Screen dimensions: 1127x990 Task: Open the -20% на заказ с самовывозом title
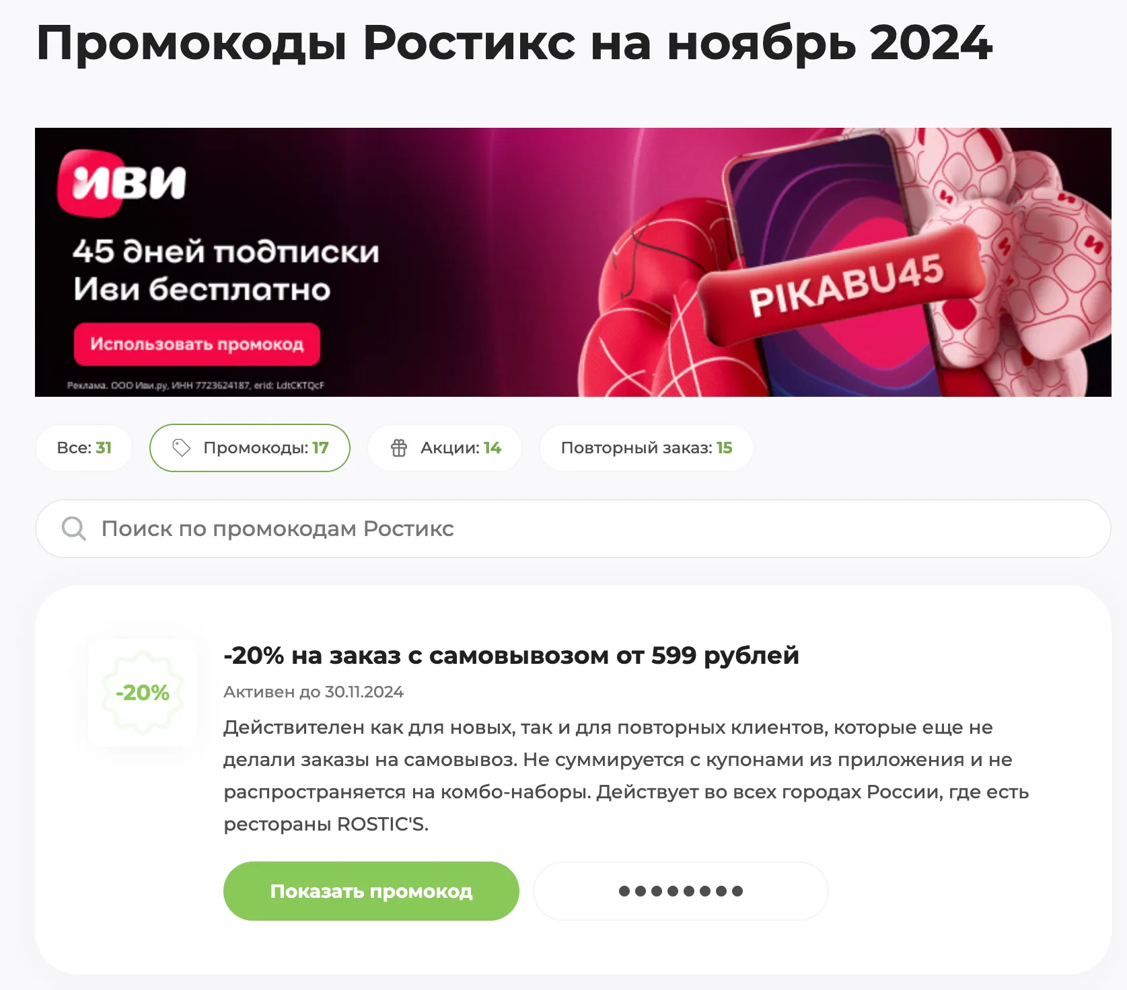point(511,655)
